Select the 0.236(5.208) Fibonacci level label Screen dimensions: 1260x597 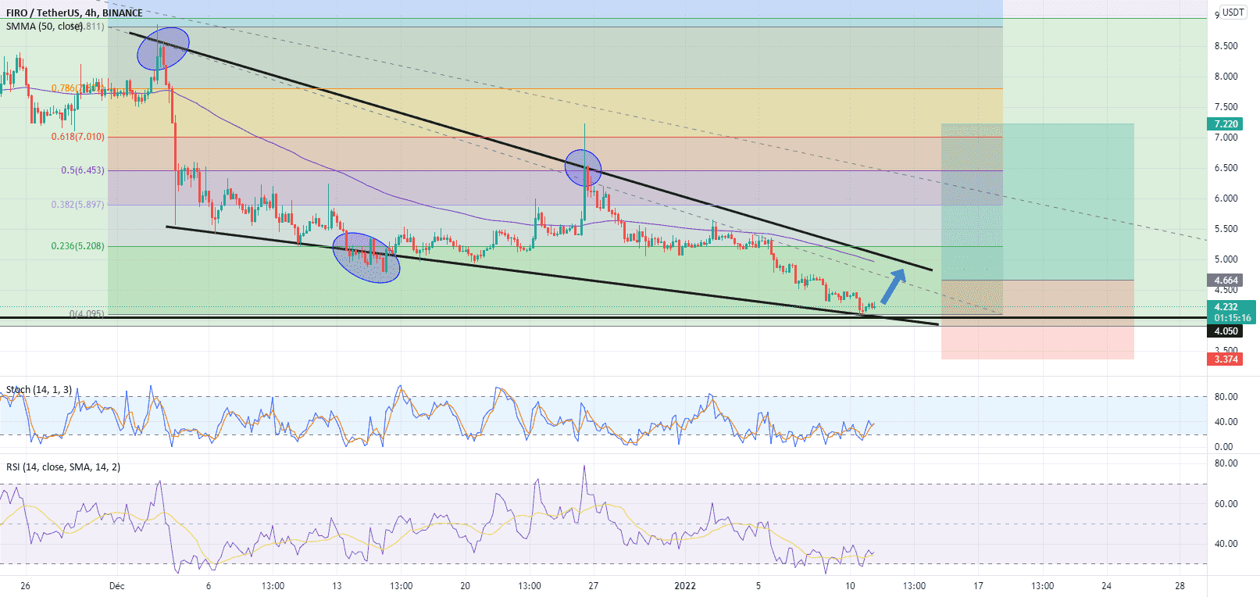click(77, 245)
